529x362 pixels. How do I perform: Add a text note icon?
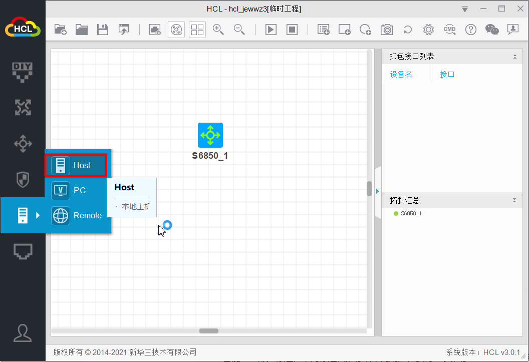pos(324,30)
